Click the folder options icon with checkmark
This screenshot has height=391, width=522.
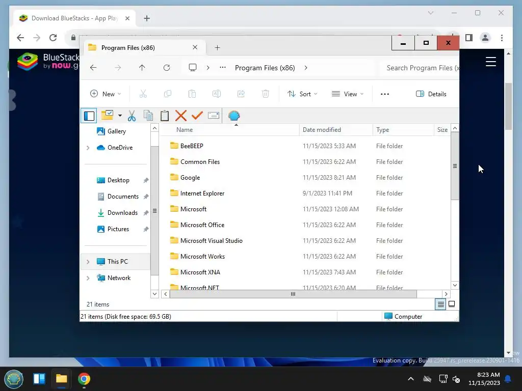(x=107, y=115)
